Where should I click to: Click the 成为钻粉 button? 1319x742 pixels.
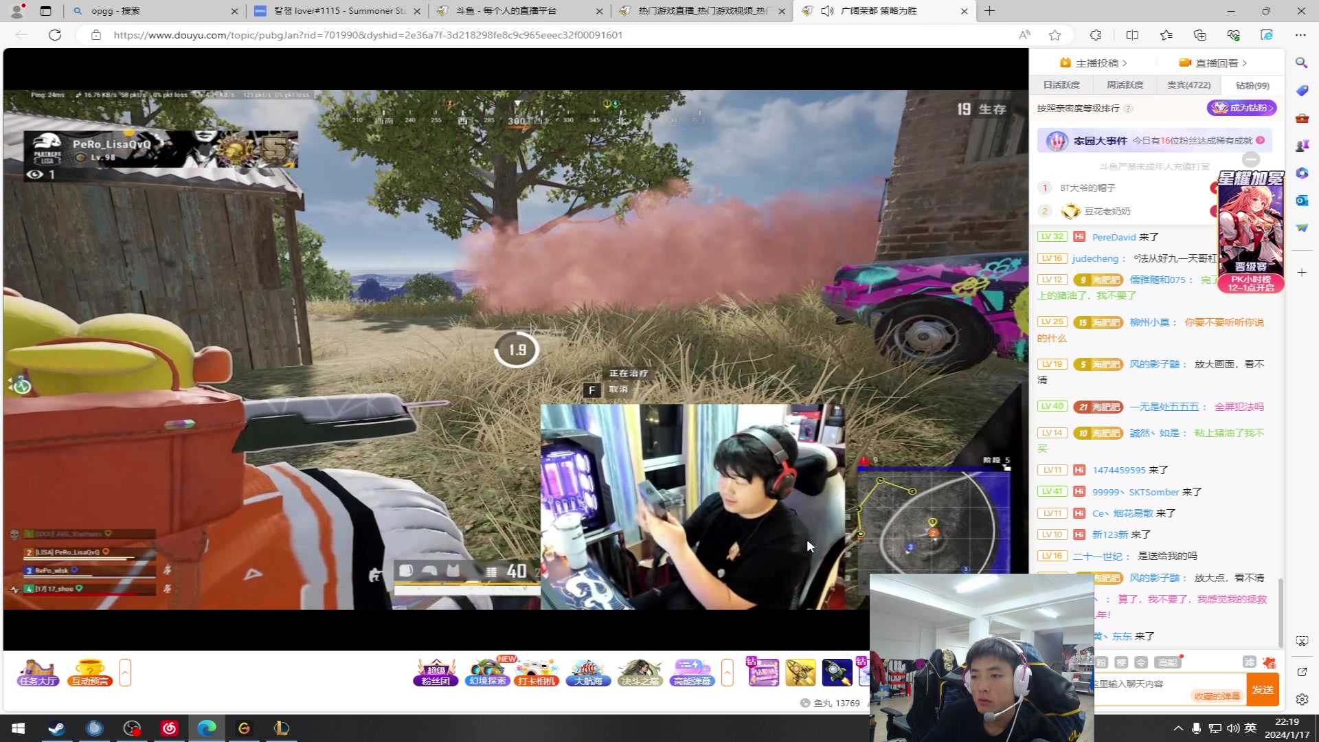(x=1242, y=108)
